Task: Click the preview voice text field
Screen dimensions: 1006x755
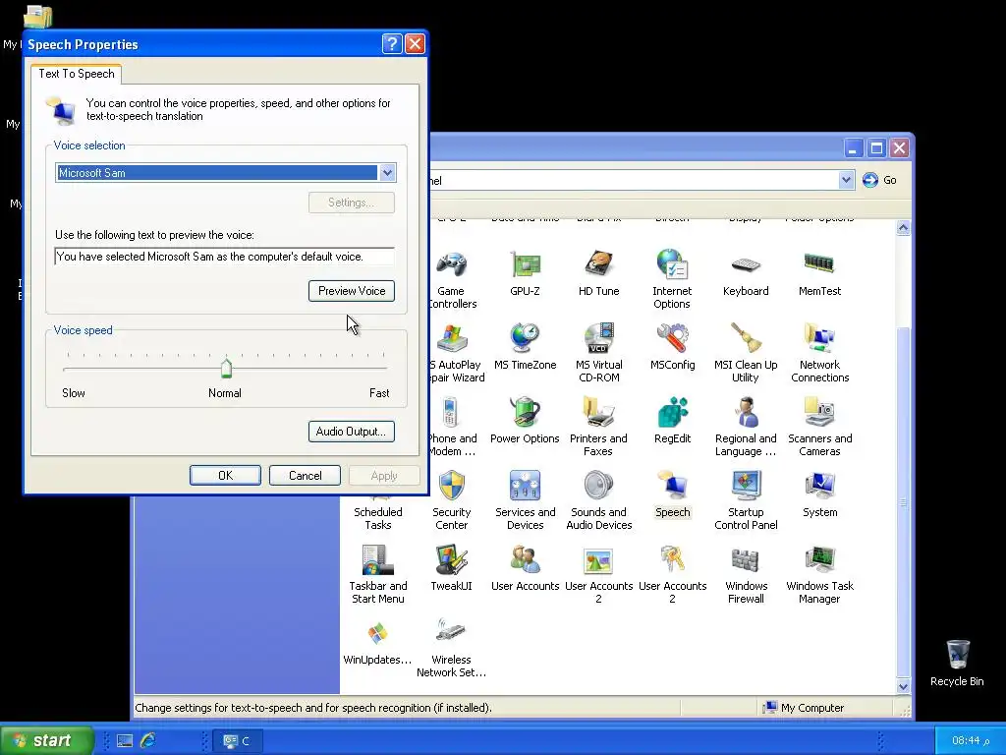Action: click(225, 257)
